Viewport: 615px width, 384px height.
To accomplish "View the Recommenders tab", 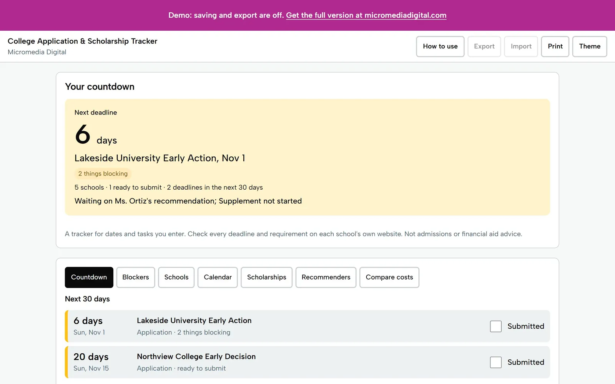I will [x=326, y=277].
